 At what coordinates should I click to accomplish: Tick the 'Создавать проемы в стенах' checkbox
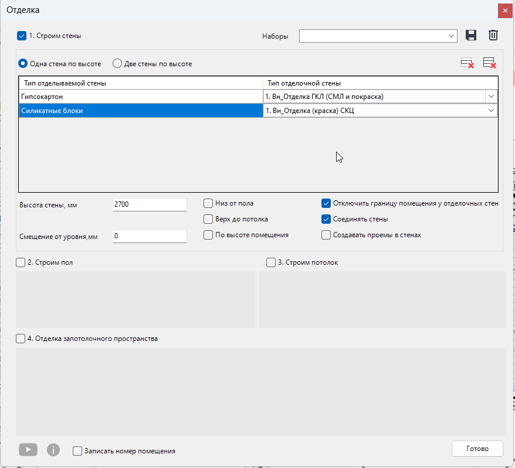[x=326, y=235]
